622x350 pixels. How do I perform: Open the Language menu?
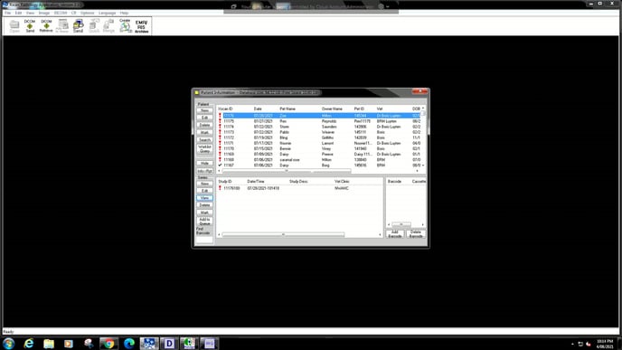pyautogui.click(x=107, y=13)
